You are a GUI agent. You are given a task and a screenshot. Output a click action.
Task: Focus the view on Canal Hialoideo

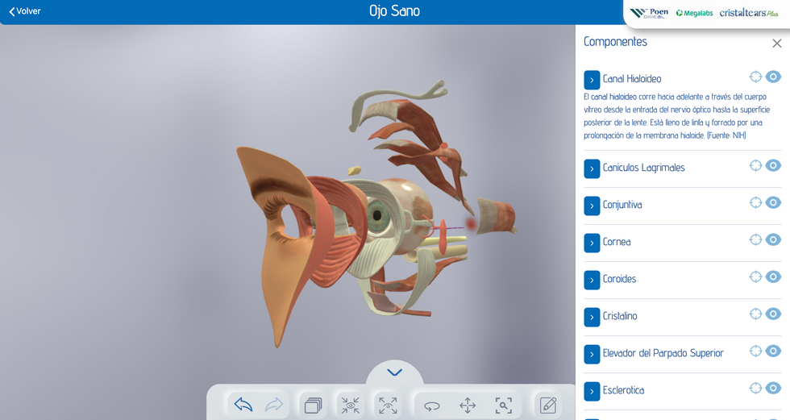(x=755, y=77)
